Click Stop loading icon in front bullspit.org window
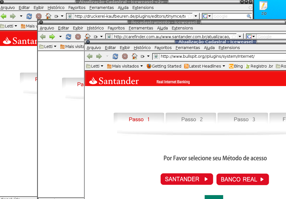The width and height of the screenshot is (286, 199). pyautogui.click(x=125, y=56)
